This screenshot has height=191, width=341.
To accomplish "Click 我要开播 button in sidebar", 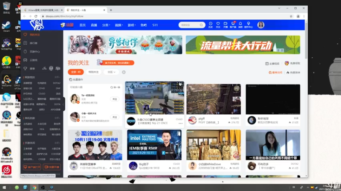I will (52, 167).
